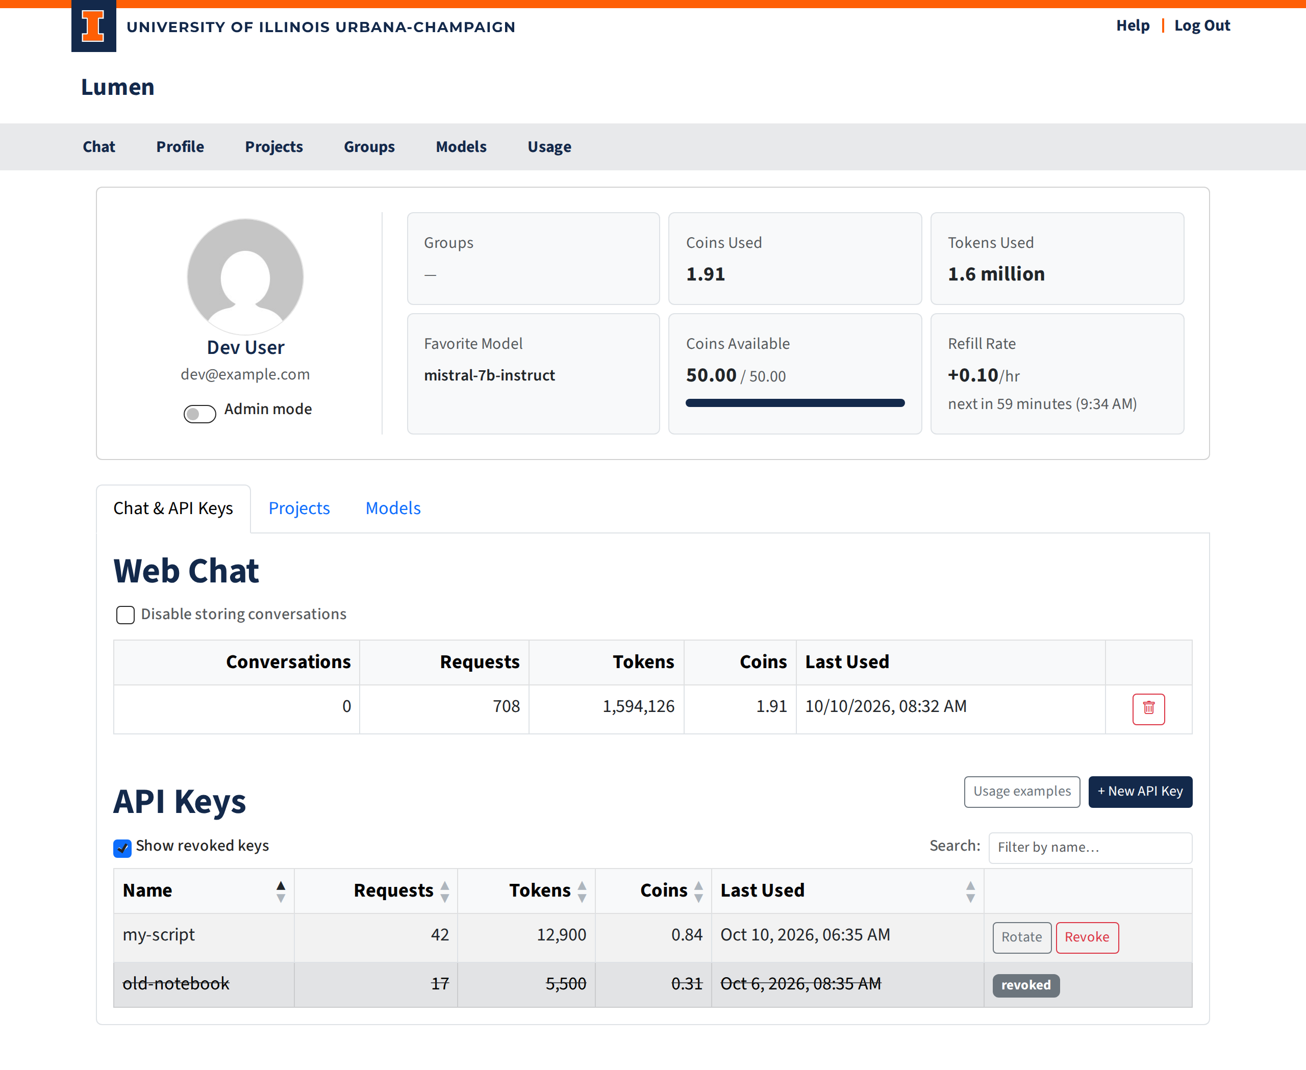This screenshot has width=1306, height=1070.
Task: Click the Lumen site title
Action: 118,87
